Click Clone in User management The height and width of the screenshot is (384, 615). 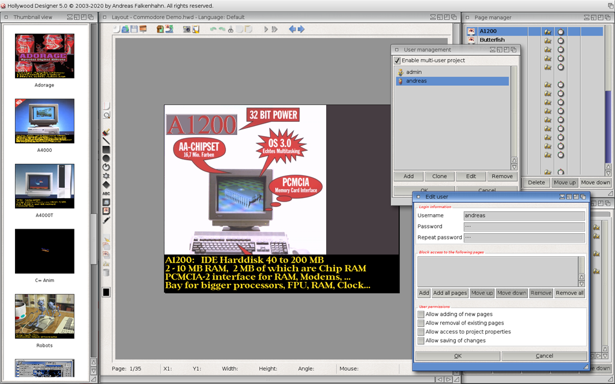439,176
